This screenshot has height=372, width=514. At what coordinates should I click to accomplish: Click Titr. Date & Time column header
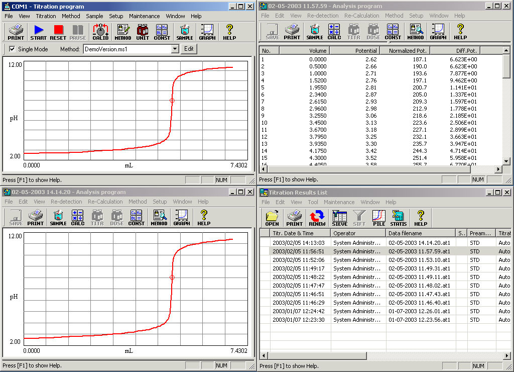[x=300, y=233]
